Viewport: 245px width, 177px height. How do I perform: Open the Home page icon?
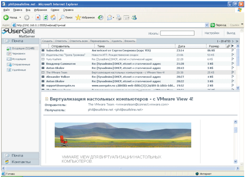click(53, 17)
